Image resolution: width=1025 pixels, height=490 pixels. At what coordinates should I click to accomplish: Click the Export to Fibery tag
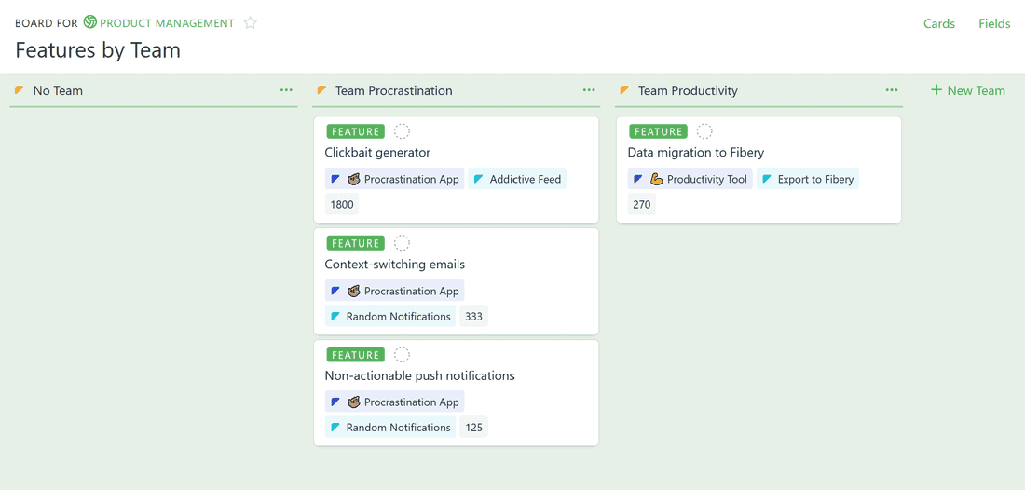tap(807, 179)
